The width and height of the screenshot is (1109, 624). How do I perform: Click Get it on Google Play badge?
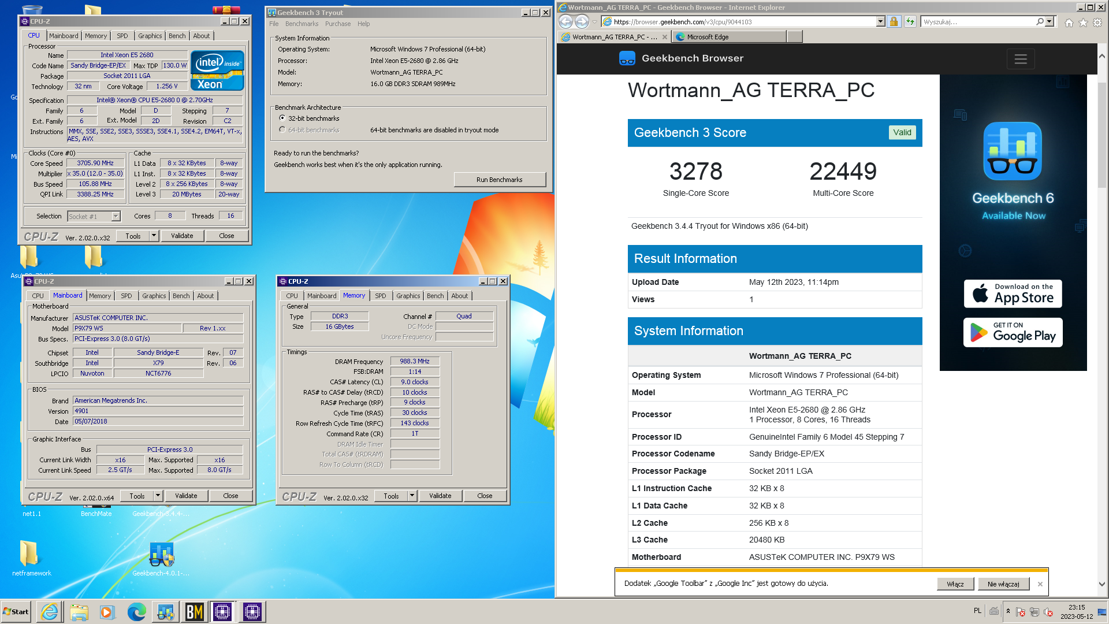1013,332
